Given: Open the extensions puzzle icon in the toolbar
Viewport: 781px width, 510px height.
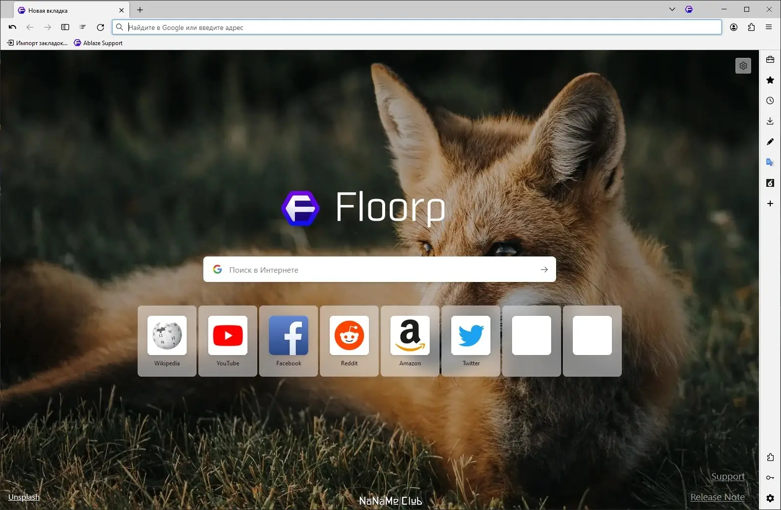Looking at the screenshot, I should pyautogui.click(x=751, y=27).
